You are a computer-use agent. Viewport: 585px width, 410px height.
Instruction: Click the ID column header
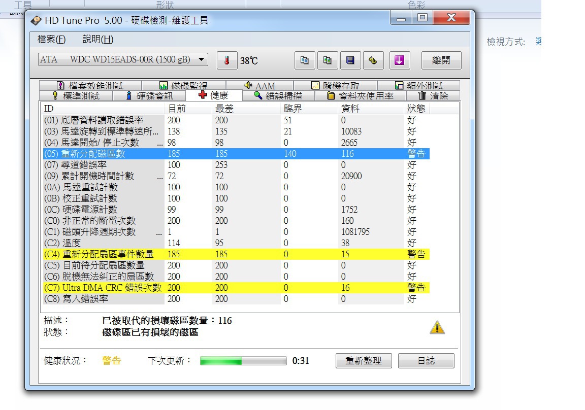103,109
